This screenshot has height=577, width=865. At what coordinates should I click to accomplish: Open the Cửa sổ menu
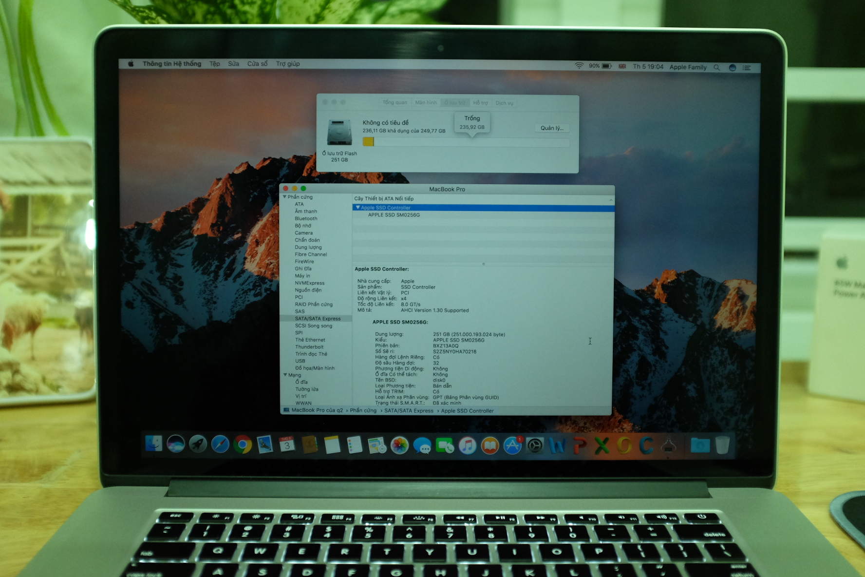click(x=257, y=64)
